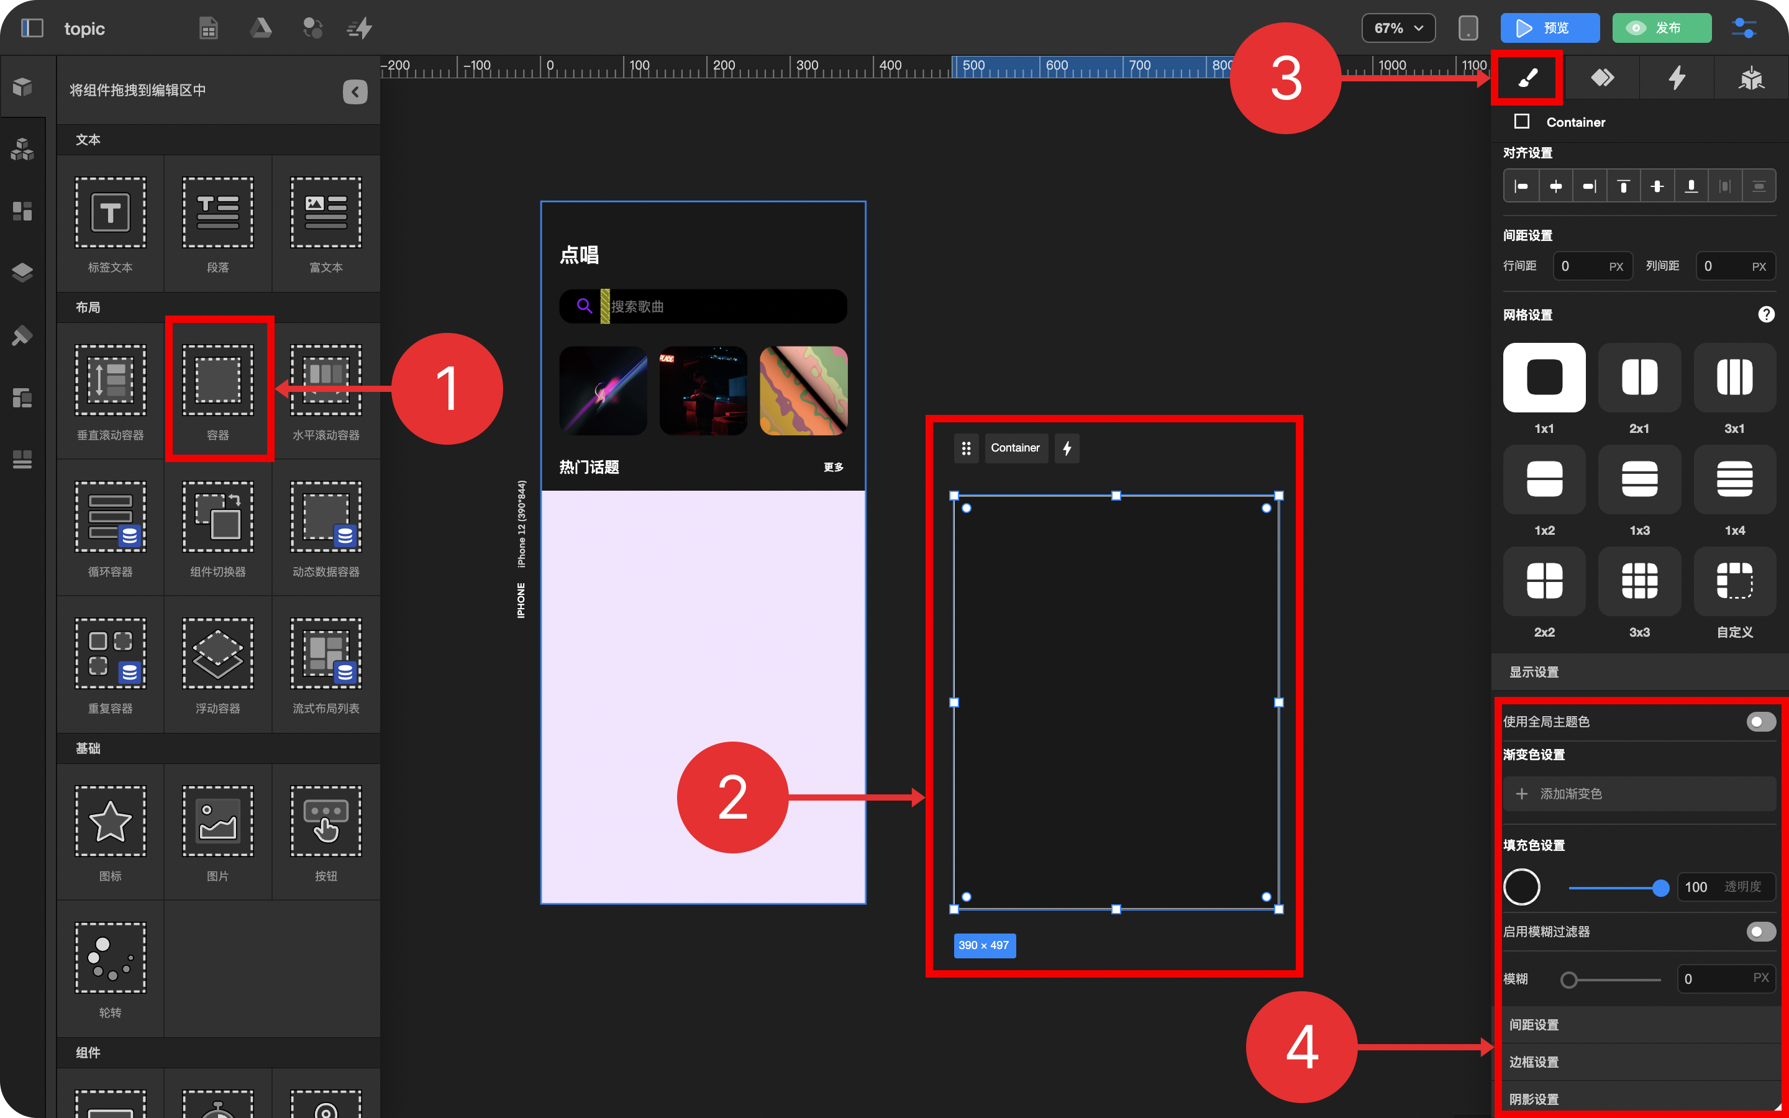Click the 发布 publish button

pos(1661,28)
